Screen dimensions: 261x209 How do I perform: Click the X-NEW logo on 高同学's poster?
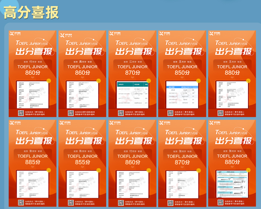[x=66, y=35]
